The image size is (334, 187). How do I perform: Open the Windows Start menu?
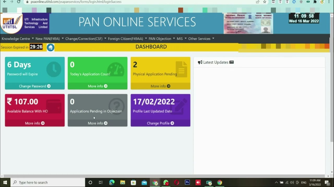coord(5,182)
